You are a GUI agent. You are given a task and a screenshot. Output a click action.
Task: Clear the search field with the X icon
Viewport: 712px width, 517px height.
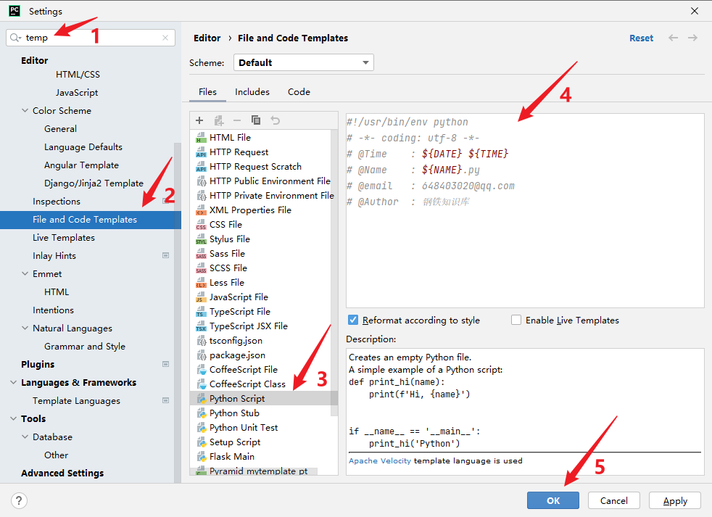tap(165, 38)
